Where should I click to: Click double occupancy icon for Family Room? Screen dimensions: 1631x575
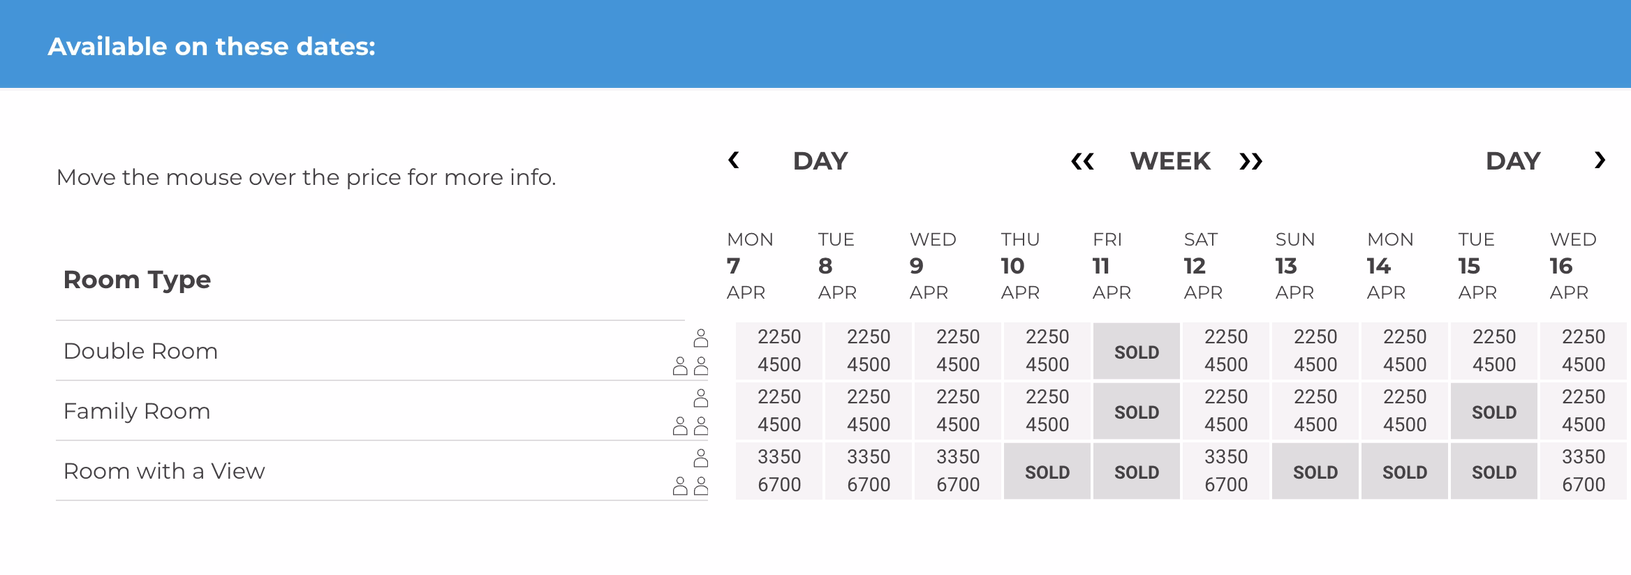point(691,426)
